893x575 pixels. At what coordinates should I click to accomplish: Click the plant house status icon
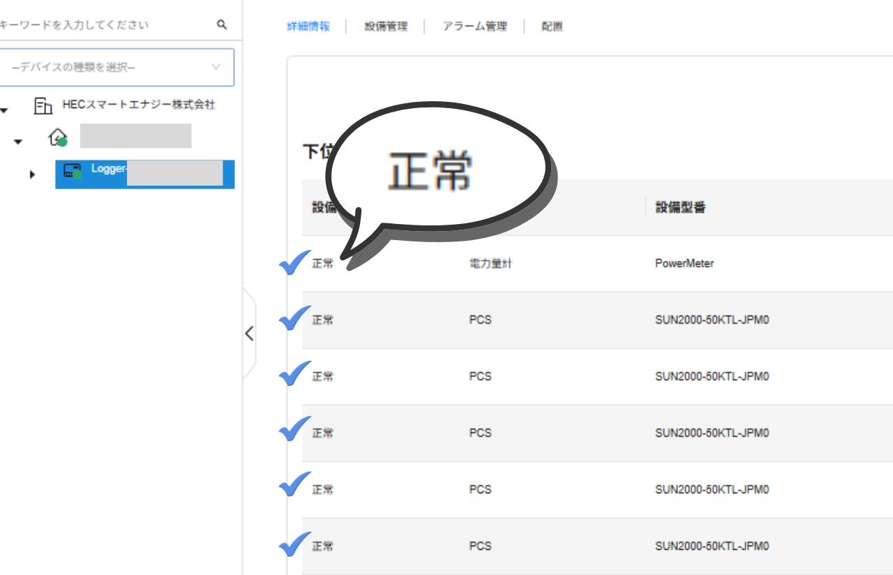tap(58, 137)
